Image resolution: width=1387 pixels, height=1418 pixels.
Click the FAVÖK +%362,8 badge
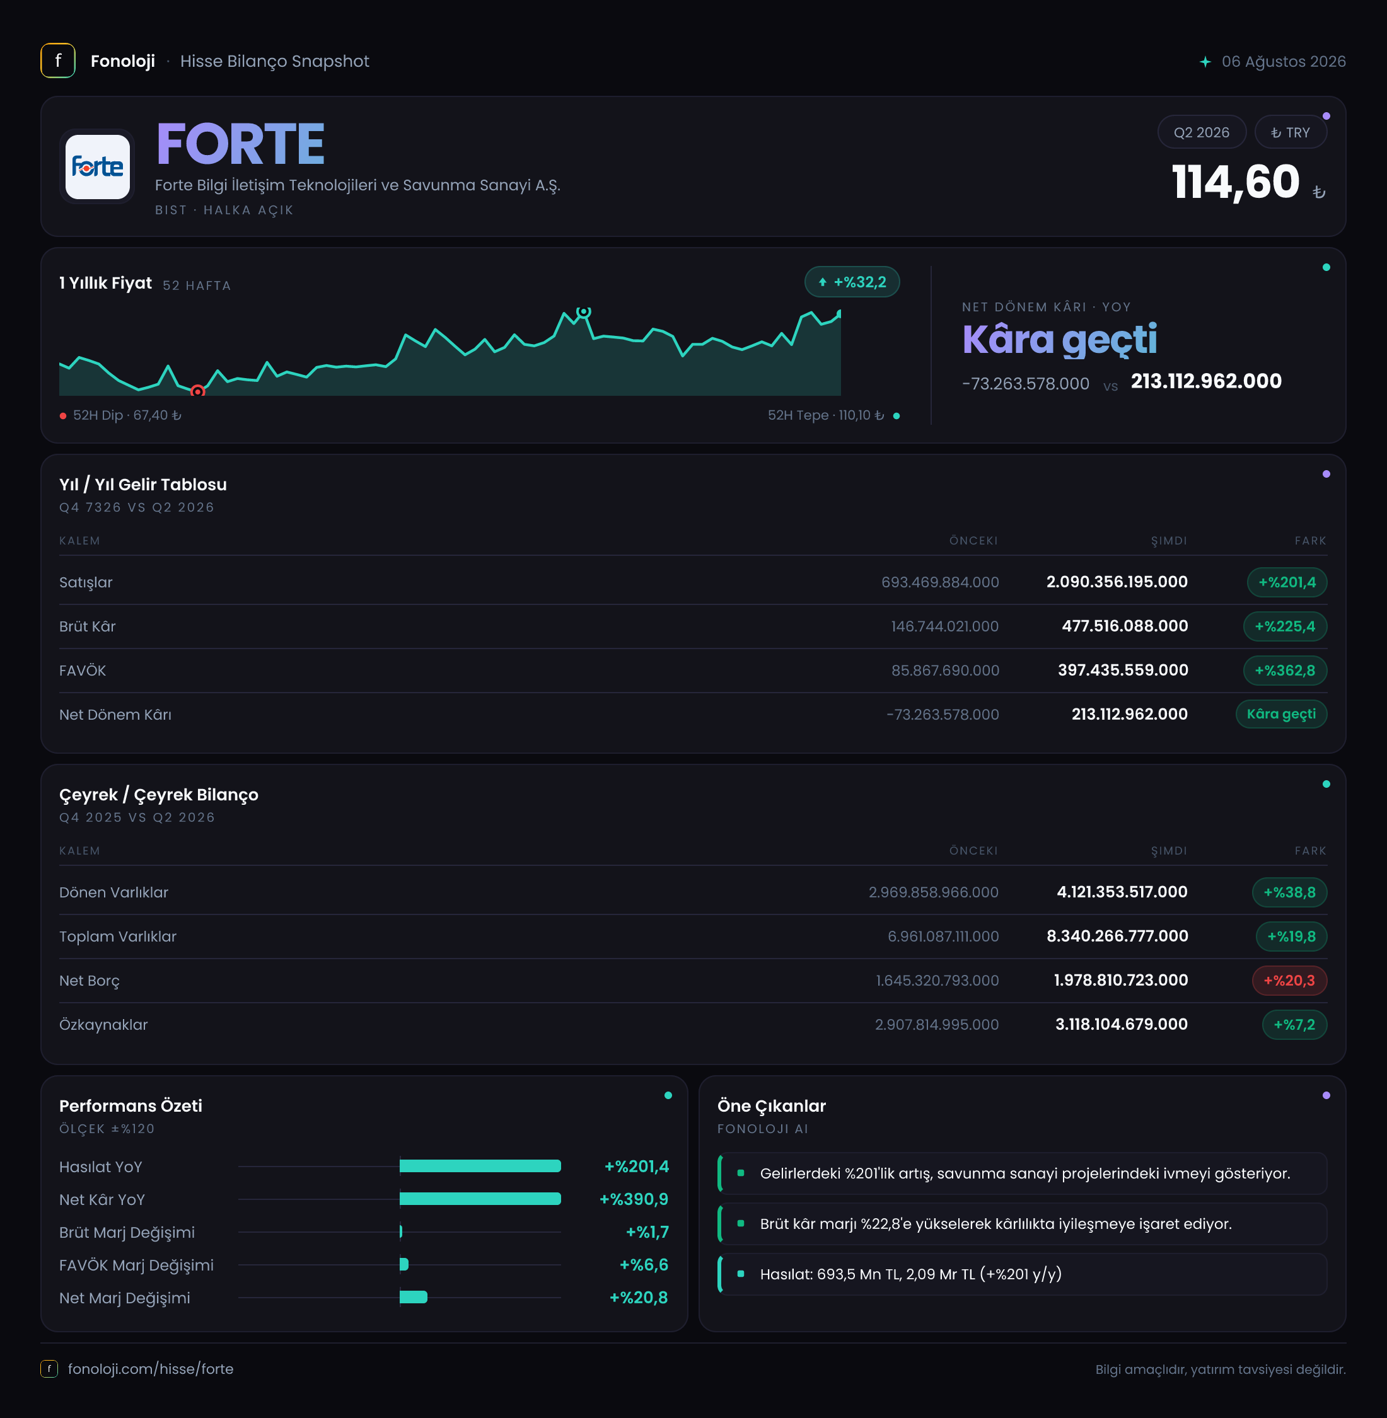point(1284,670)
